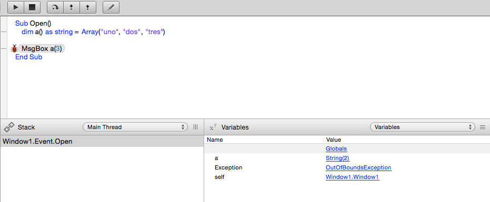490x202 pixels.
Task: Toggle breakpoint on the dim line gutter
Action: [x=4, y=32]
